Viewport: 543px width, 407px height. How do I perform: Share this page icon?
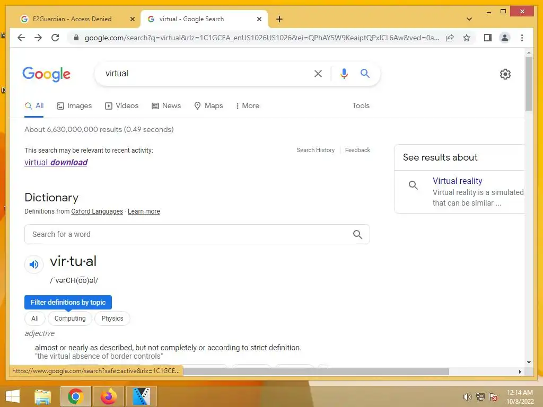[x=450, y=38]
